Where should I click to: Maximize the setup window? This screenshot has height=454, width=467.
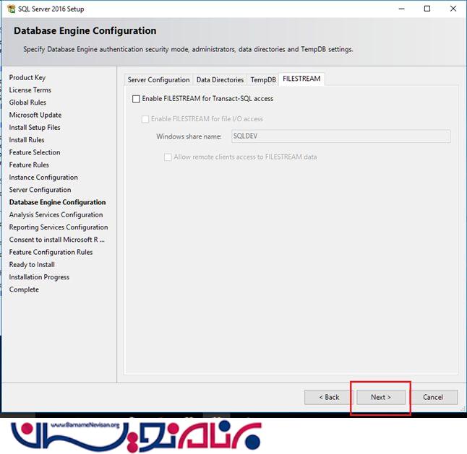point(427,9)
